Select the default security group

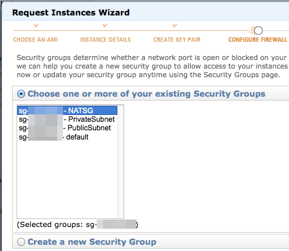pyautogui.click(x=67, y=137)
